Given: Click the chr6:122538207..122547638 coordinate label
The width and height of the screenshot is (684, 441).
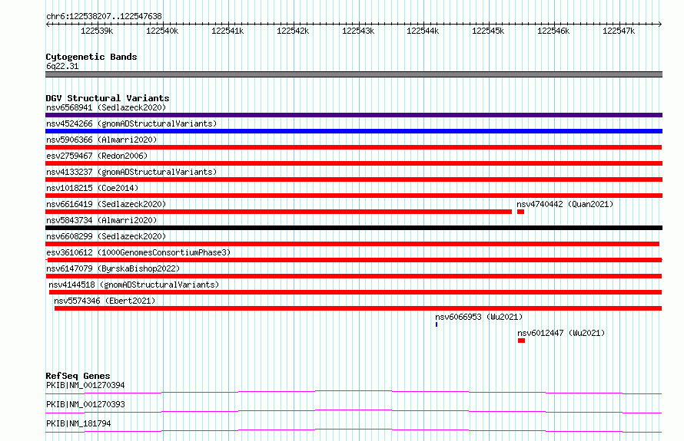Looking at the screenshot, I should pos(104,17).
